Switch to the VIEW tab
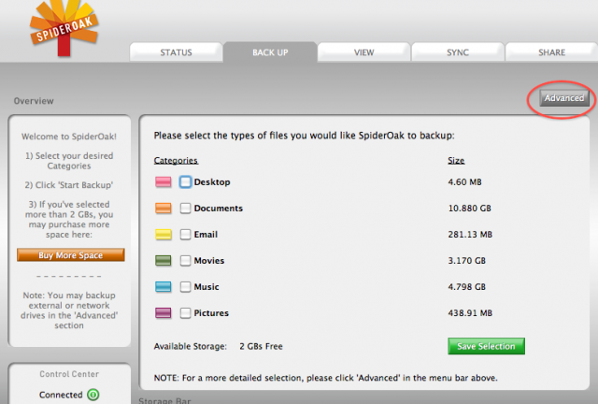The image size is (598, 404). [363, 52]
